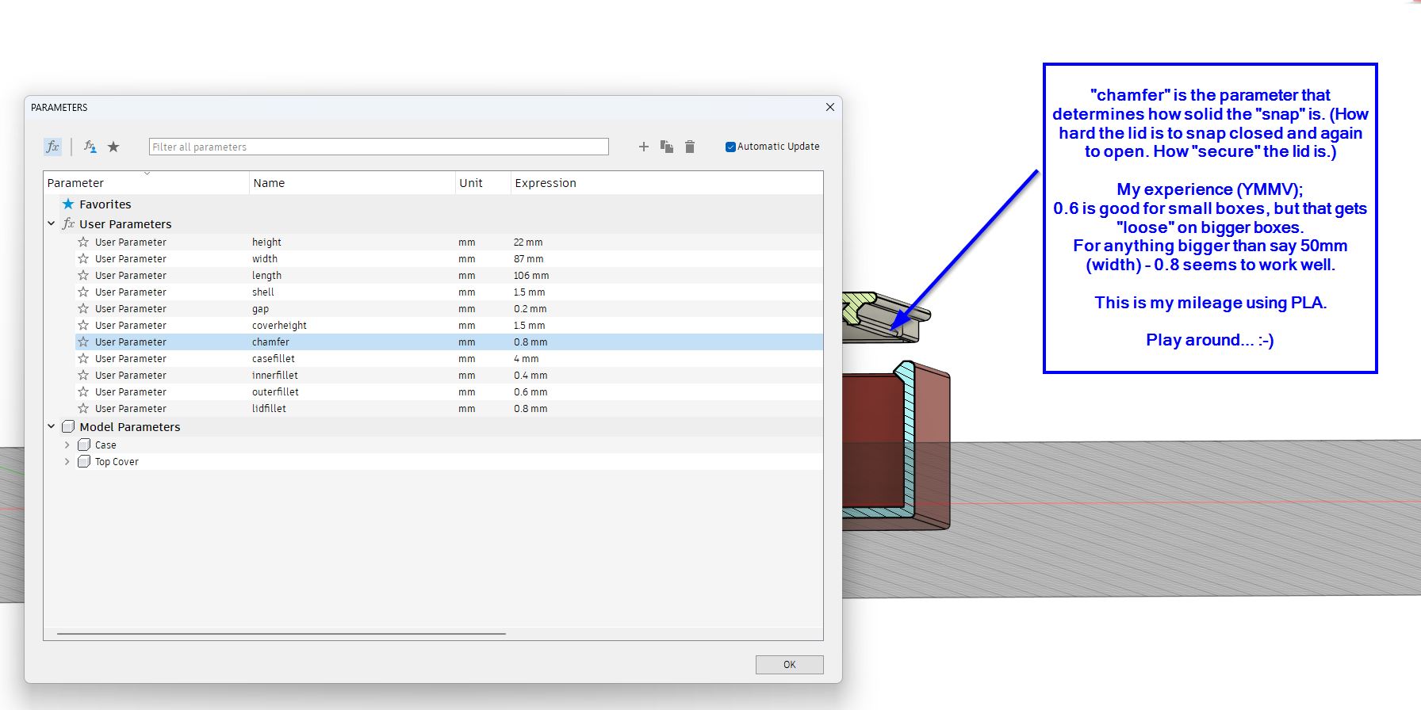Favorite the shell parameter star
1421x710 pixels.
pos(83,292)
